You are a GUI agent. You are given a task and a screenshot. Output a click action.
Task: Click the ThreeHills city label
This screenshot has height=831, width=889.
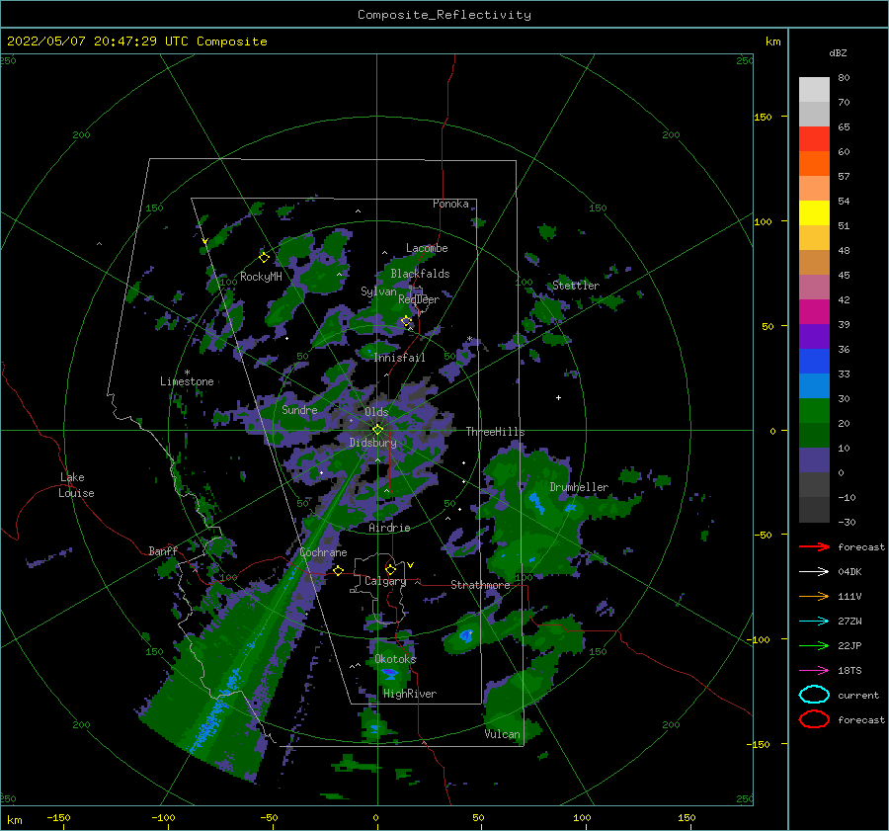(495, 432)
